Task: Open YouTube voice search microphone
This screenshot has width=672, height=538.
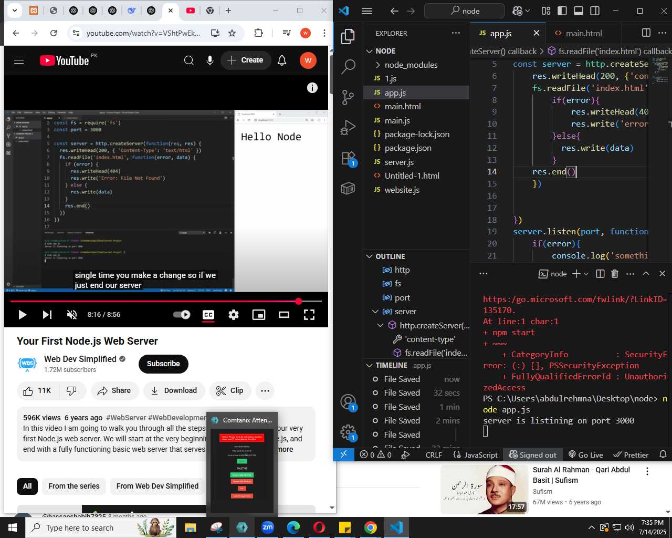Action: [x=210, y=60]
